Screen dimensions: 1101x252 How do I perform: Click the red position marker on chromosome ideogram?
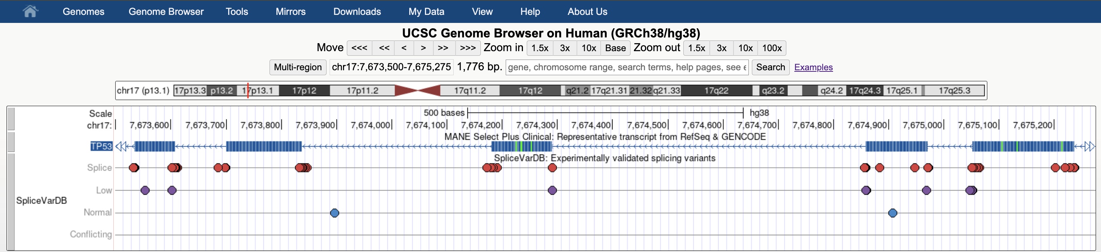248,90
